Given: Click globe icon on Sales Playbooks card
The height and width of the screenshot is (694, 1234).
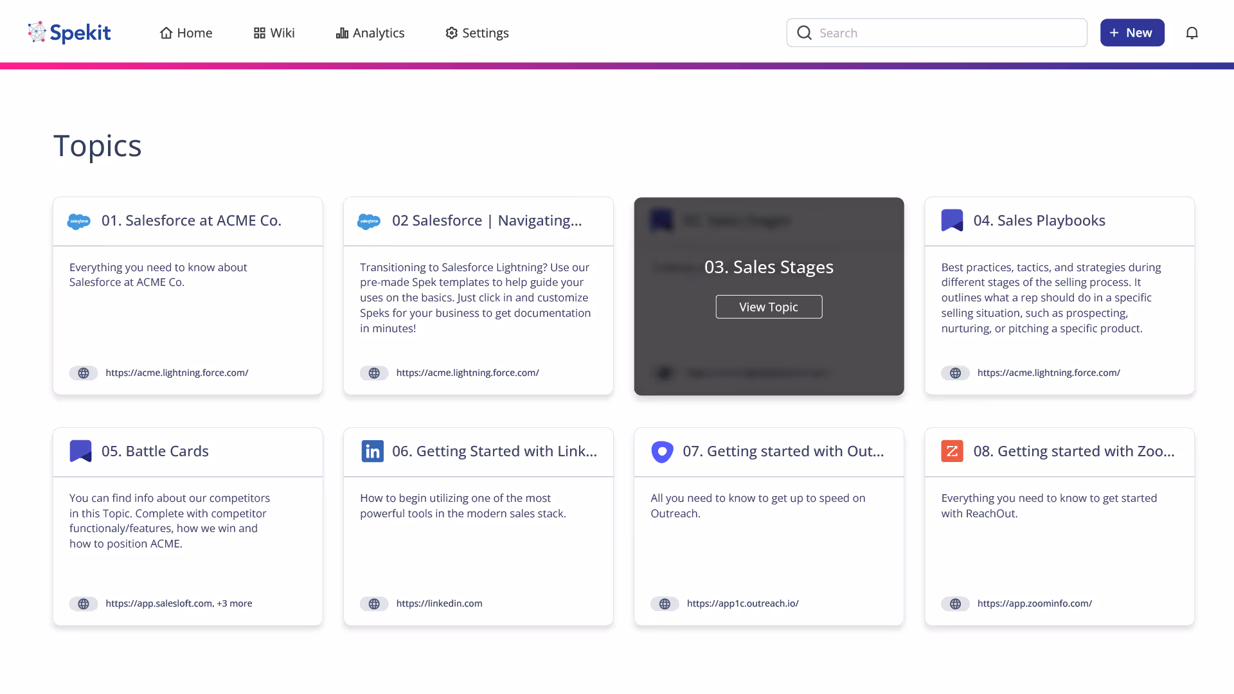Looking at the screenshot, I should pos(955,373).
